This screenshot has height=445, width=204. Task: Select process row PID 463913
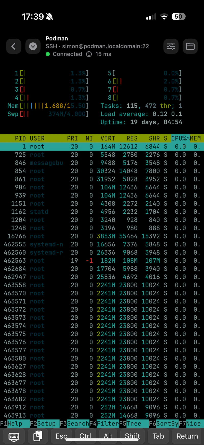pos(102,416)
